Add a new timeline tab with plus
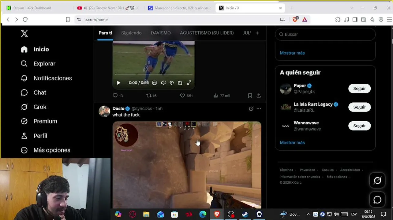The width and height of the screenshot is (393, 220). pyautogui.click(x=257, y=33)
